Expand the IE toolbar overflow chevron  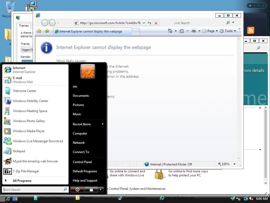pos(239,29)
